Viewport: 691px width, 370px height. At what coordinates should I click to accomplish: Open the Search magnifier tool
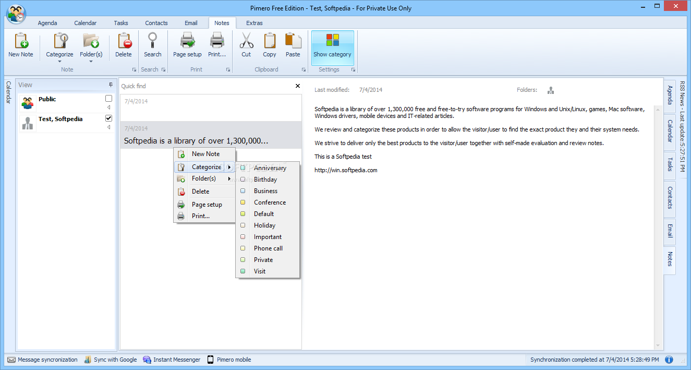point(153,45)
